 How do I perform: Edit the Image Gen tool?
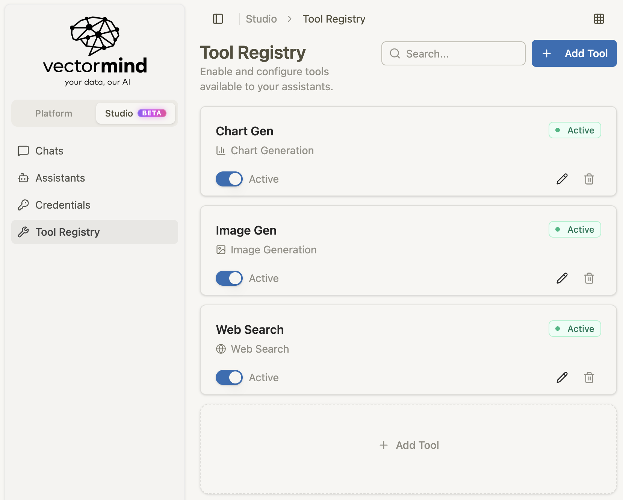pyautogui.click(x=562, y=278)
